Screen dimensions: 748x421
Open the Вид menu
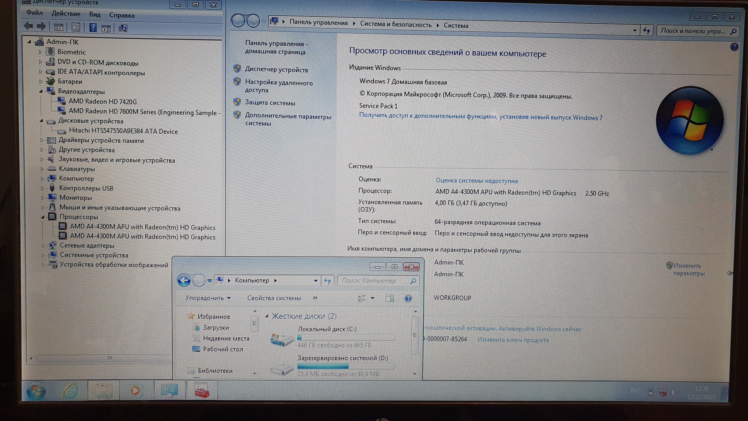(95, 15)
